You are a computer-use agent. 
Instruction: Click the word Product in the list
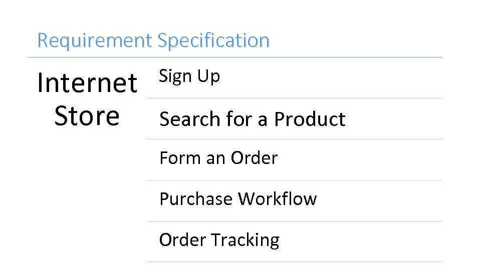tap(310, 119)
